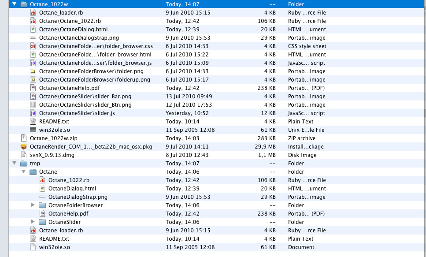Screen dimensions: 426x257
Task: Click the 1,1 MB size cell
Action: [267, 155]
